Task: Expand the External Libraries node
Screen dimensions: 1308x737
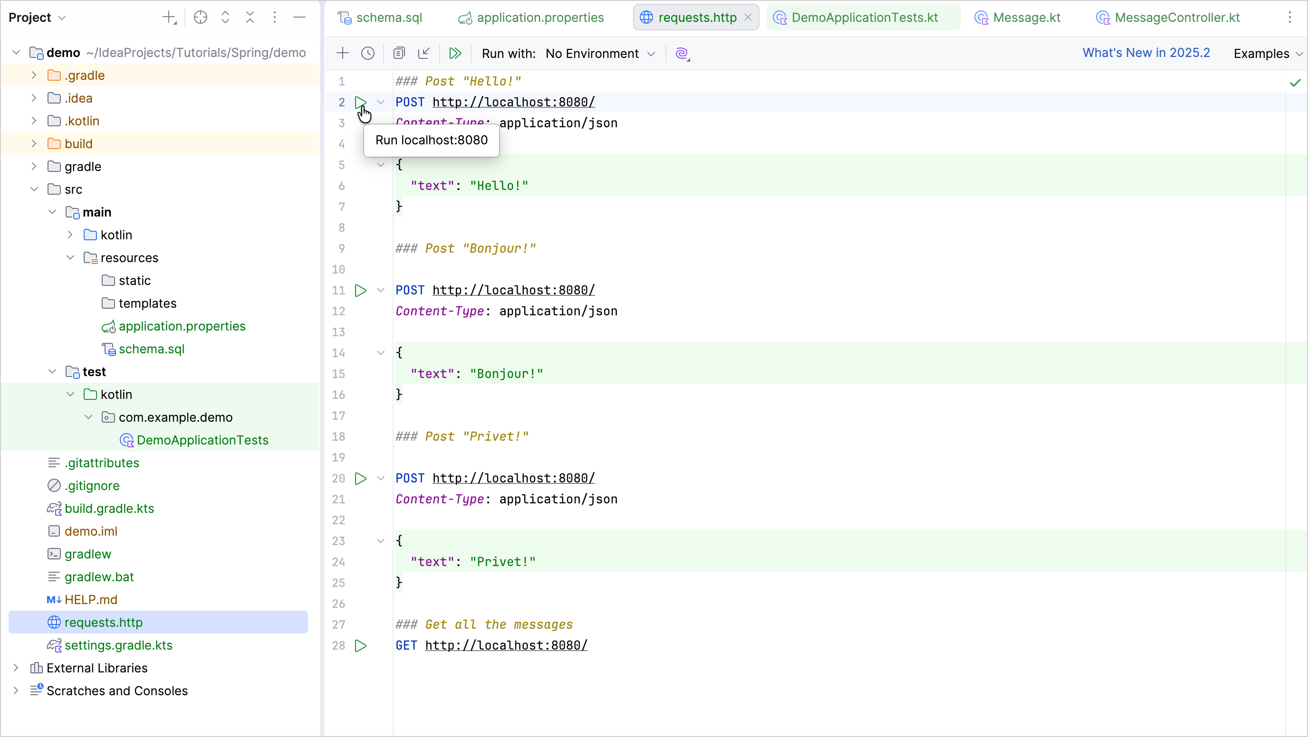Action: point(16,668)
